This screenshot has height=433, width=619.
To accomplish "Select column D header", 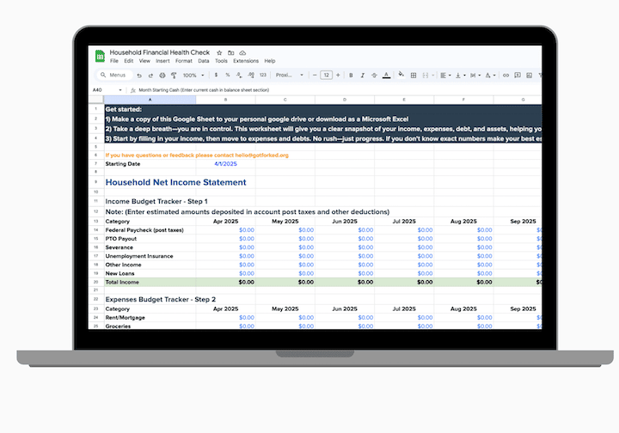I will (345, 100).
